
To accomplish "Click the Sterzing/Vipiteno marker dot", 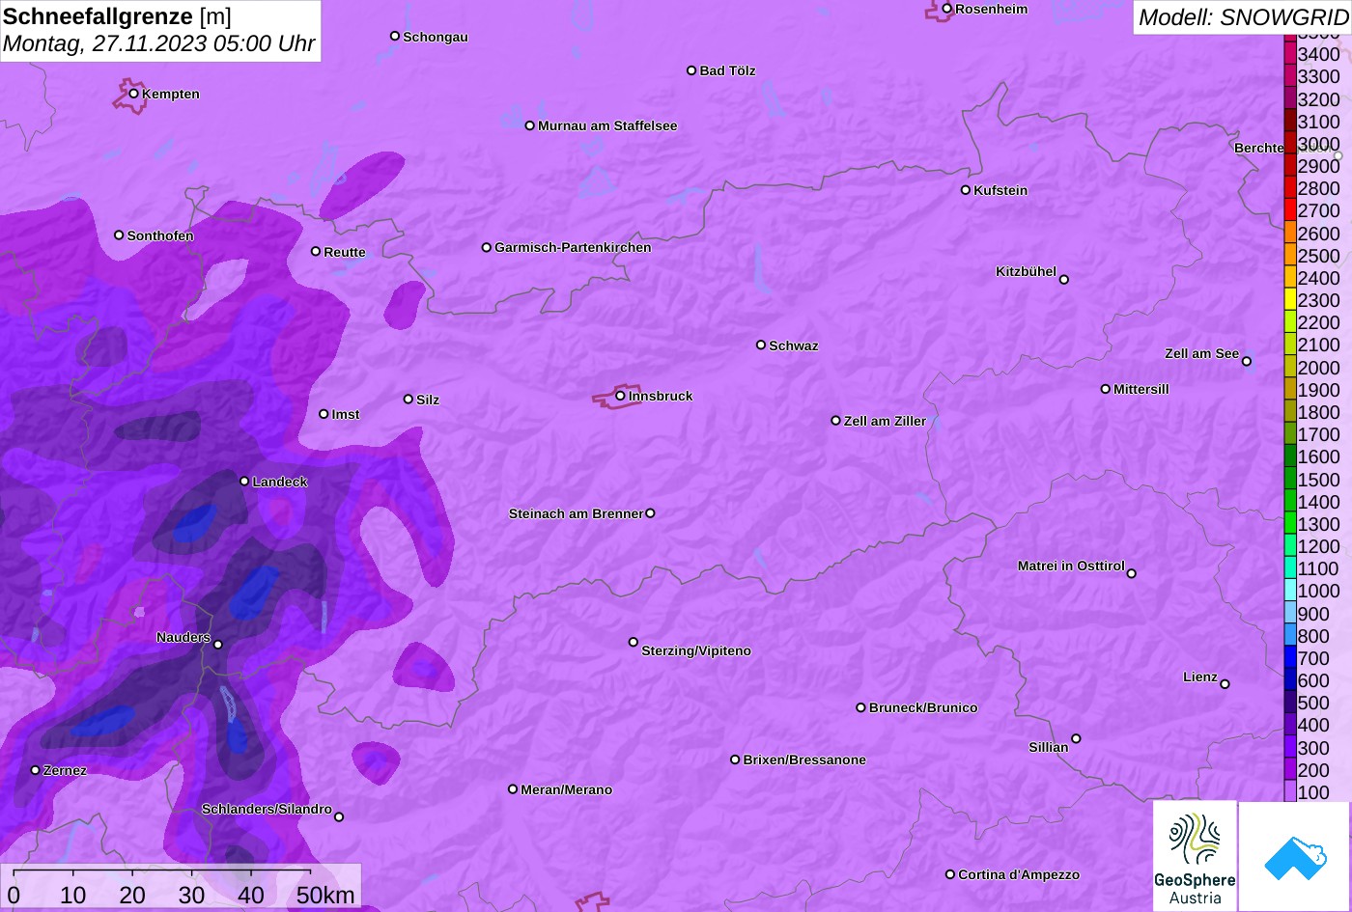I will (x=634, y=642).
